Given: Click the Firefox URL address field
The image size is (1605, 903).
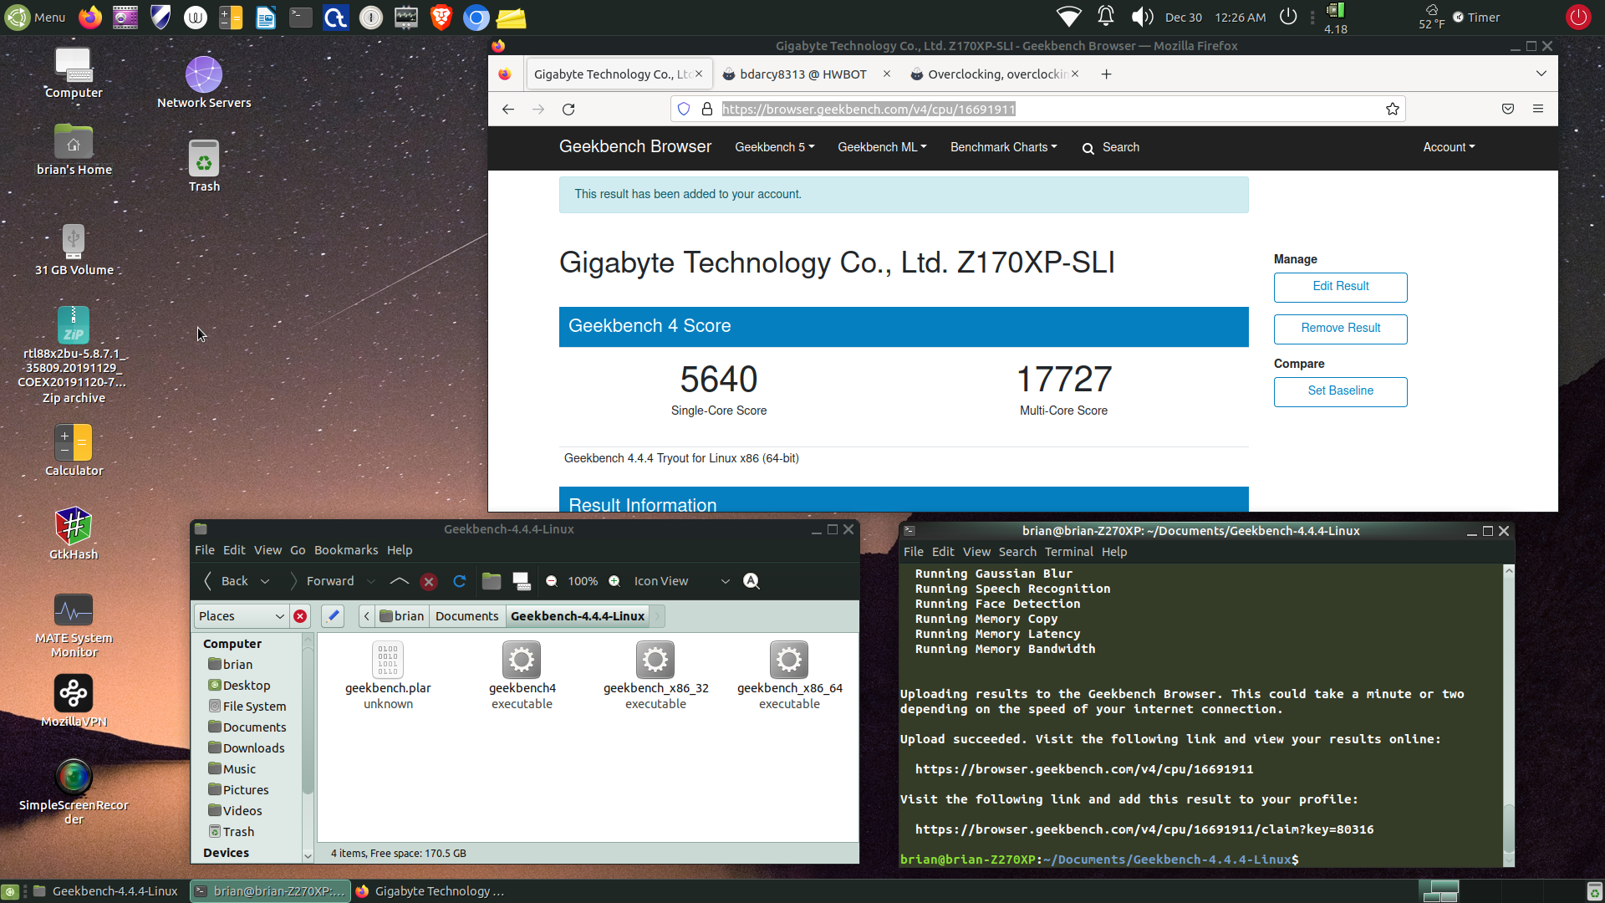Looking at the screenshot, I should coord(1037,110).
